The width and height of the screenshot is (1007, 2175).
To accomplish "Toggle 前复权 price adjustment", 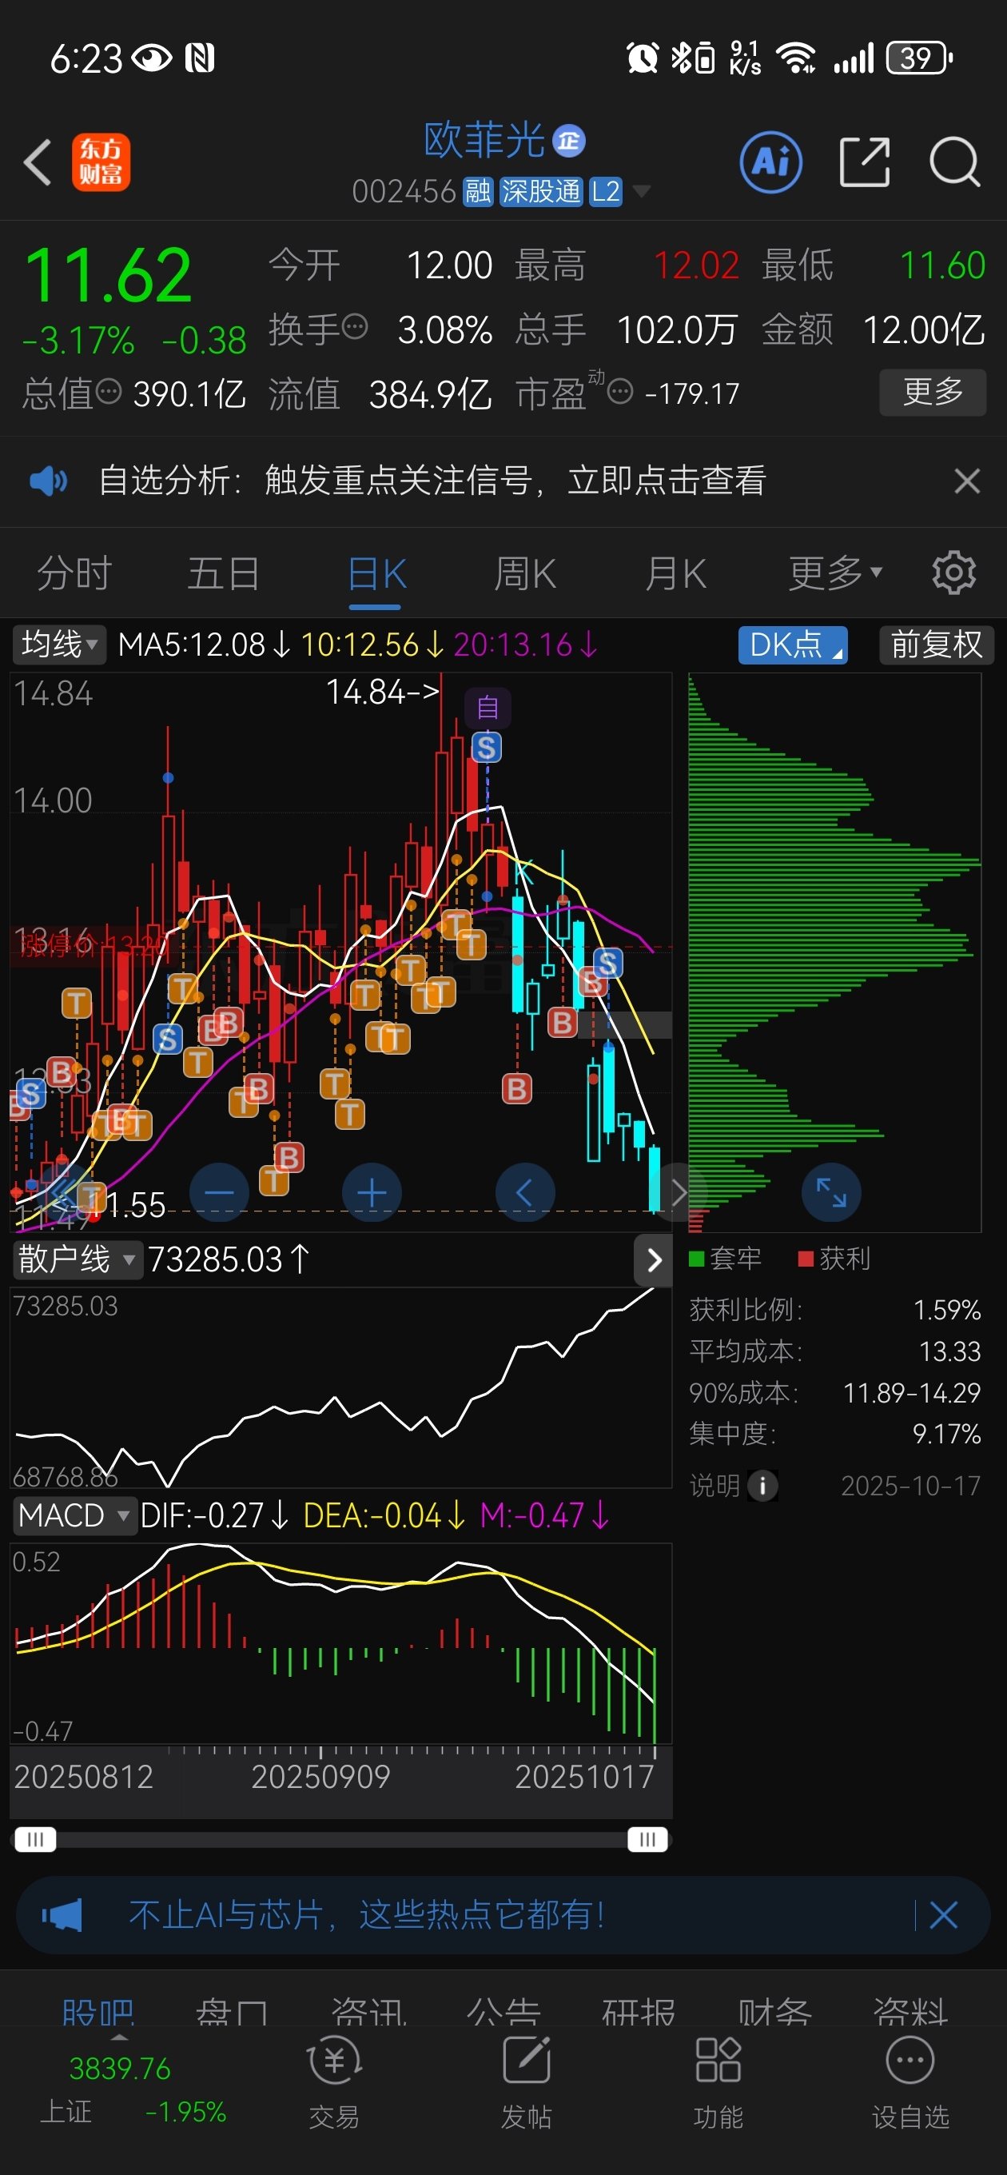I will tap(937, 645).
